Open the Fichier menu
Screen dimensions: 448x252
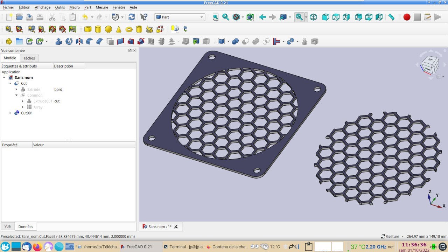pos(9,7)
